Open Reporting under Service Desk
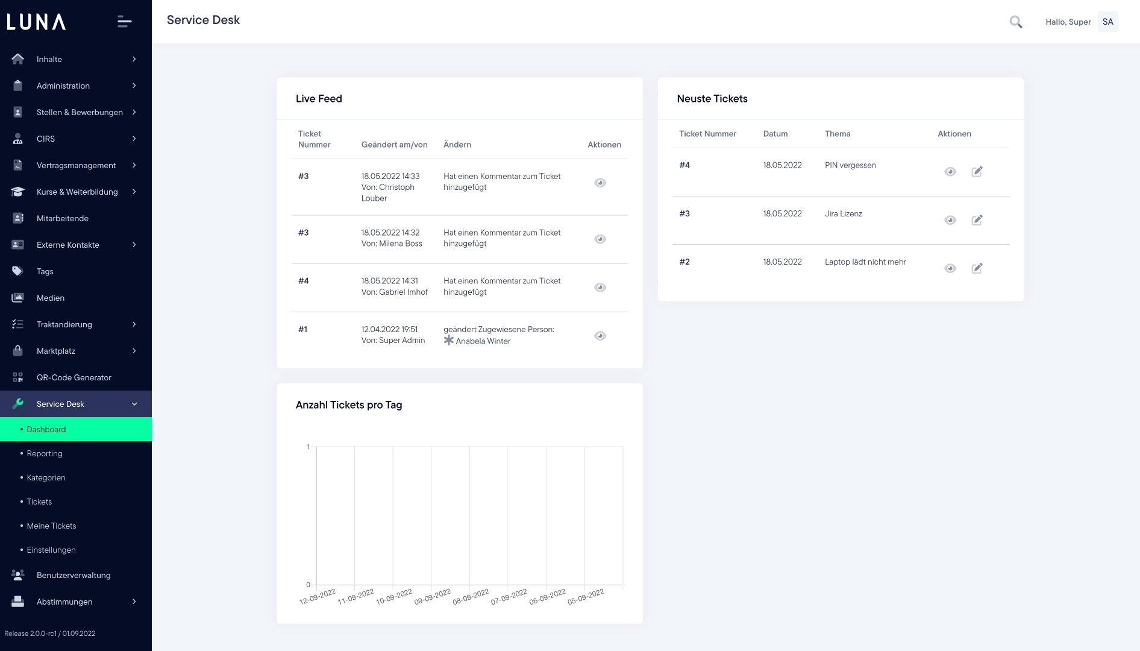Image resolution: width=1140 pixels, height=651 pixels. tap(45, 453)
